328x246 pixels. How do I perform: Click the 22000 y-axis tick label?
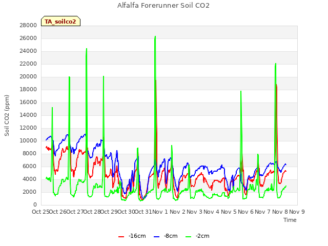pyautogui.click(x=28, y=64)
